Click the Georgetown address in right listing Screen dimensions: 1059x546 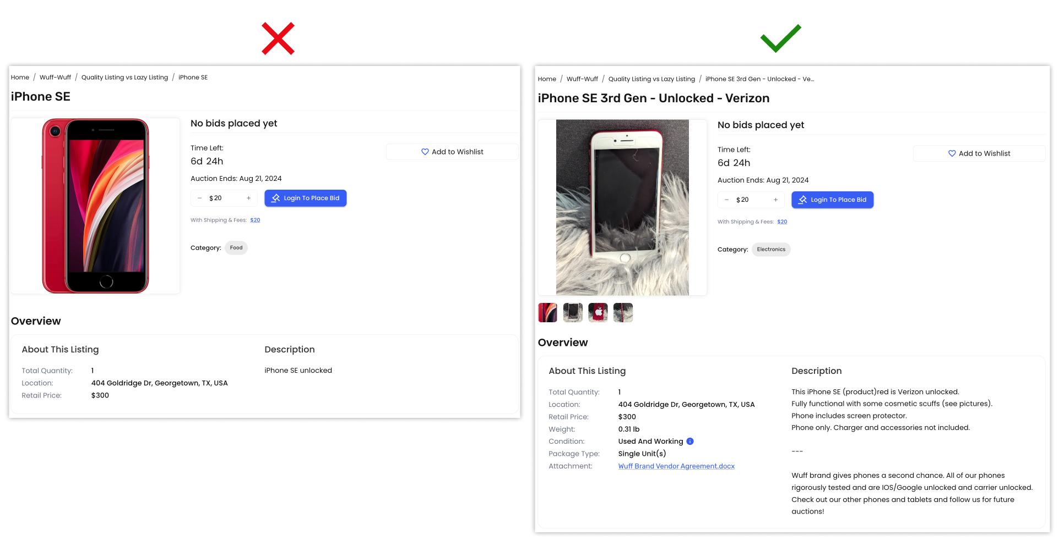(686, 405)
